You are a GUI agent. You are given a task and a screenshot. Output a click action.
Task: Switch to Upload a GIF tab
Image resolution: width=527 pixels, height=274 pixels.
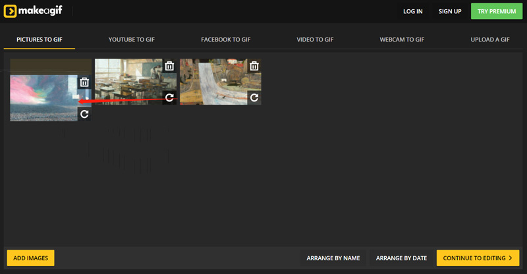coord(489,40)
